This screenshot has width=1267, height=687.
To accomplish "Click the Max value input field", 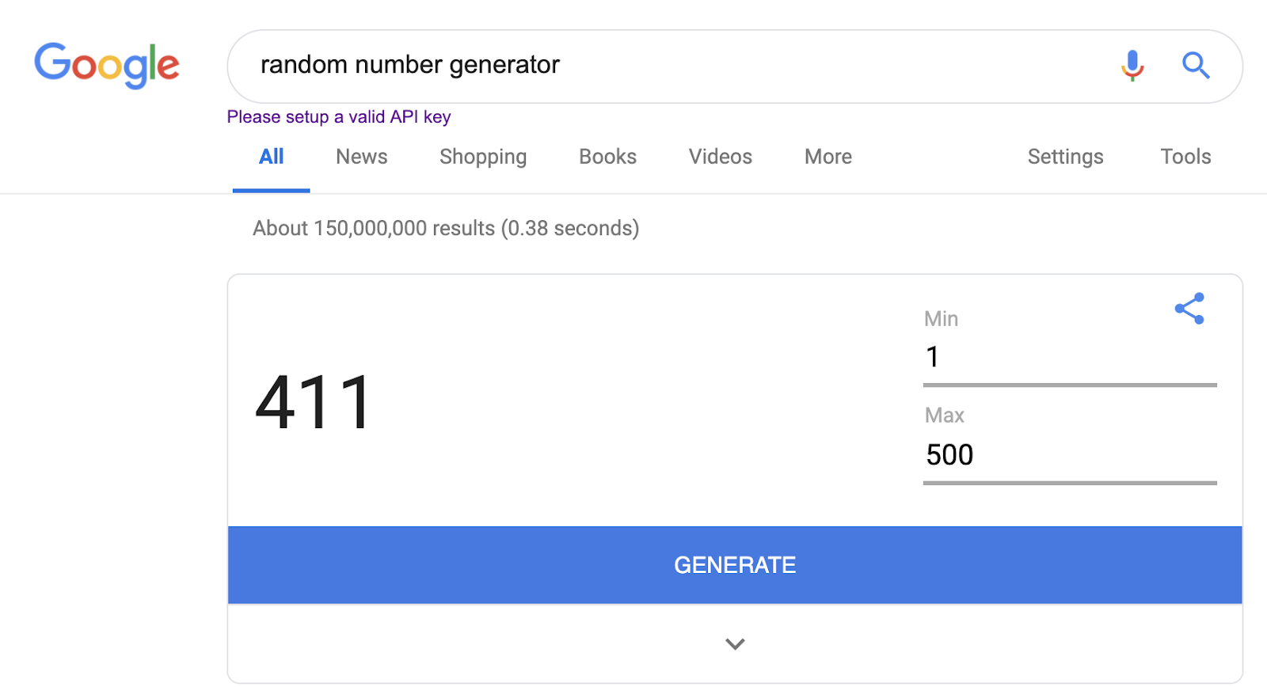I will pyautogui.click(x=1069, y=455).
